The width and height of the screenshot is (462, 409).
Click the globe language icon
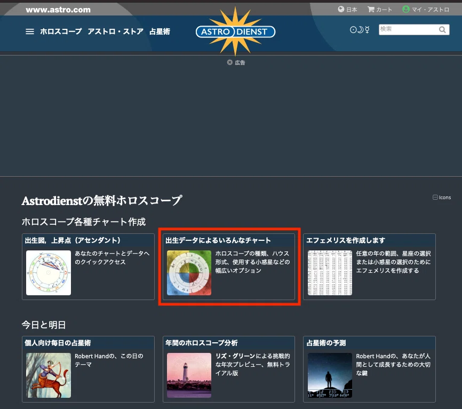coord(341,9)
